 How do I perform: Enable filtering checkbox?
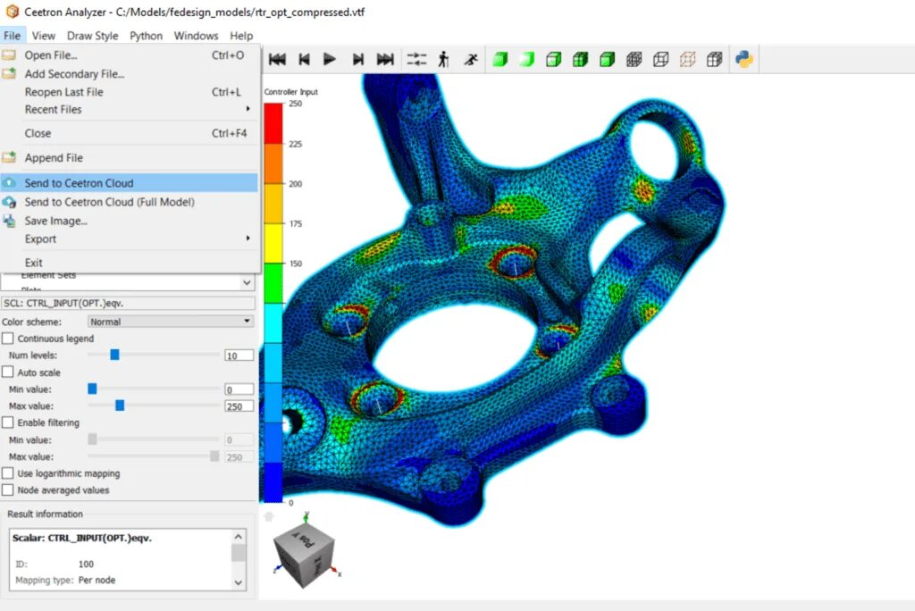pyautogui.click(x=7, y=423)
